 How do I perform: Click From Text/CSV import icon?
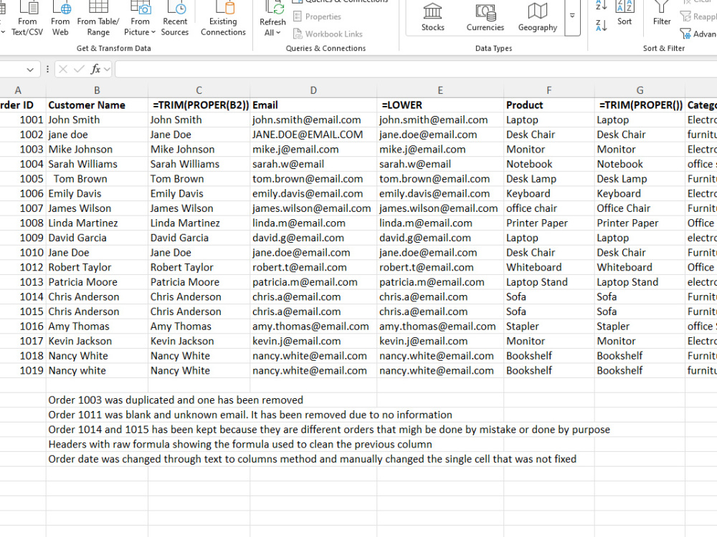27,19
